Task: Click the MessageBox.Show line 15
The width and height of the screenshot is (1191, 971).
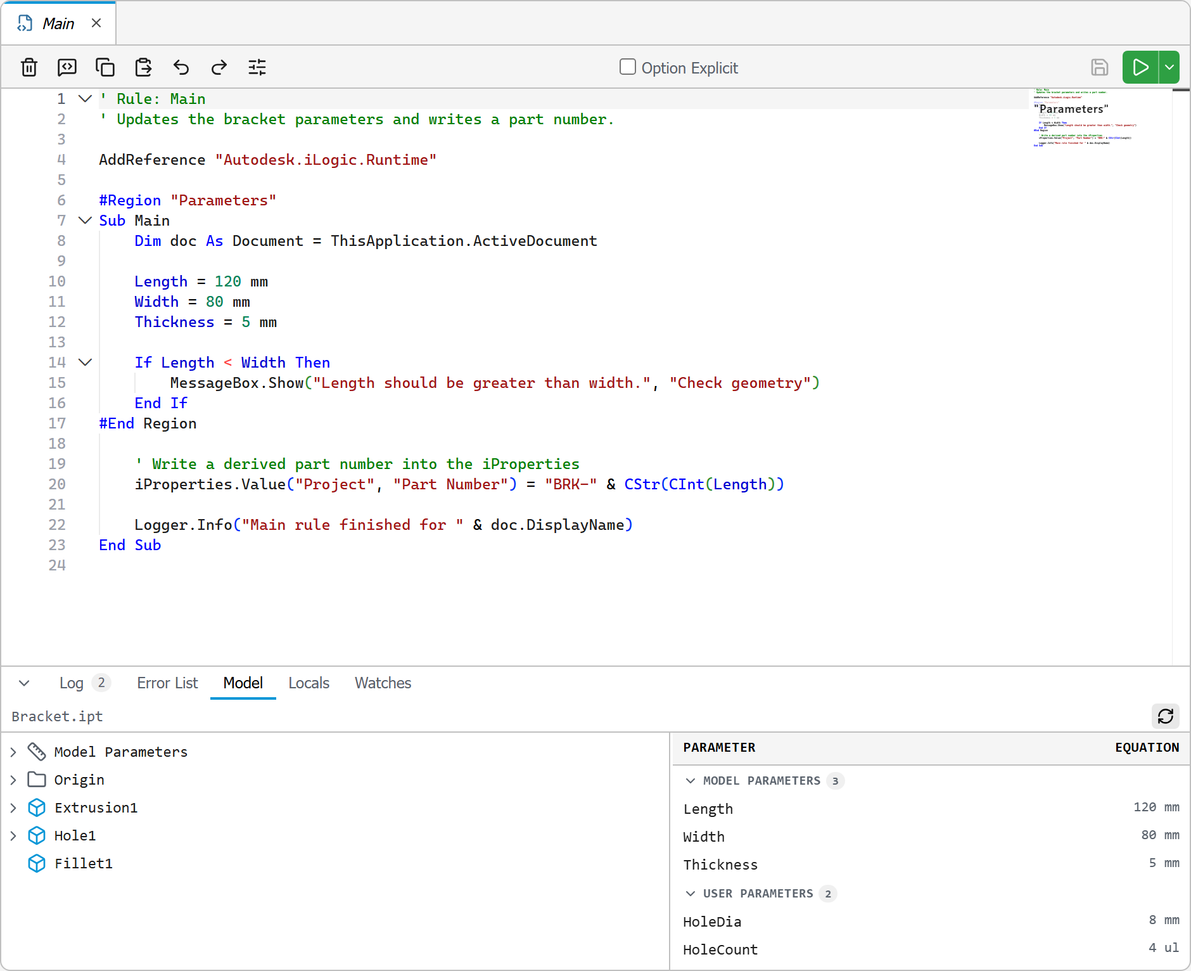Action: pos(495,383)
